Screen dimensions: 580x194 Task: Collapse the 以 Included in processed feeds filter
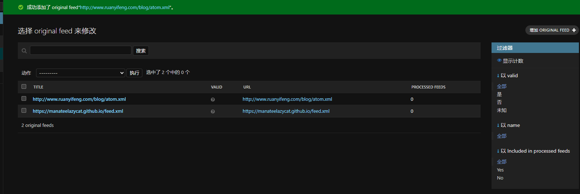pos(533,151)
